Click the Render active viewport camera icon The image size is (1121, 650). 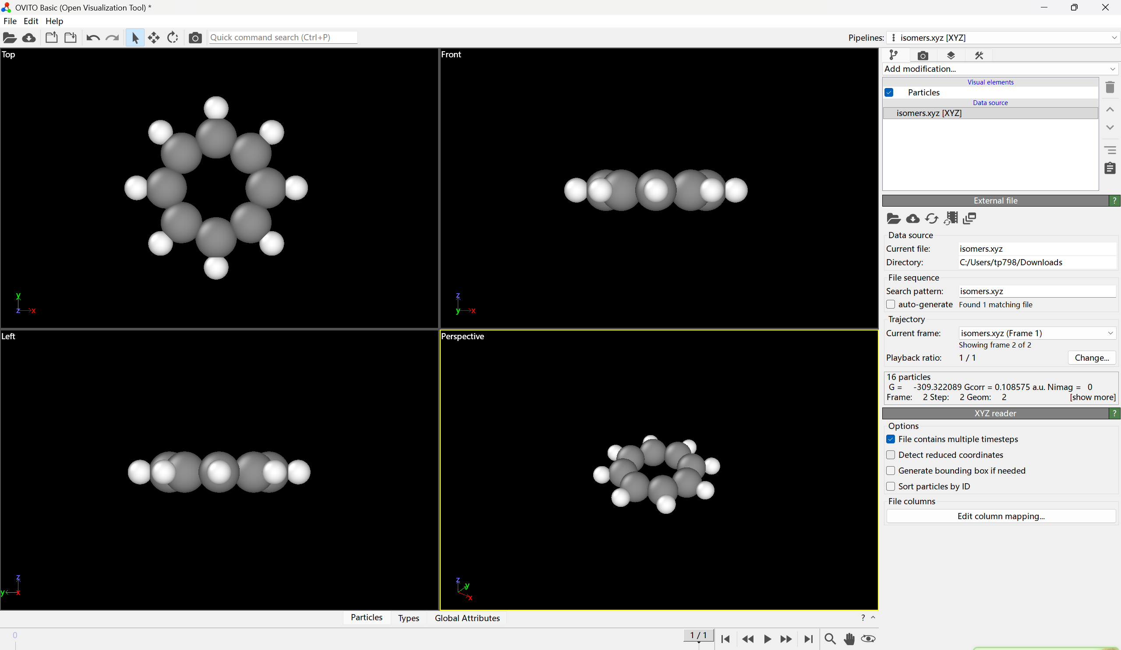[195, 38]
